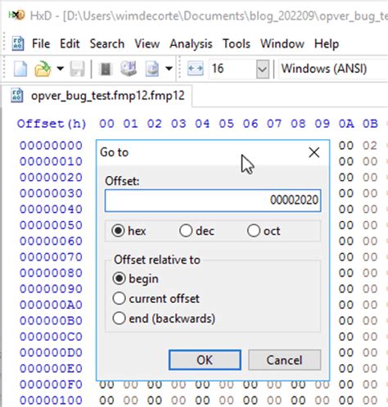
Task: Close the Go to dialog
Action: 314,152
